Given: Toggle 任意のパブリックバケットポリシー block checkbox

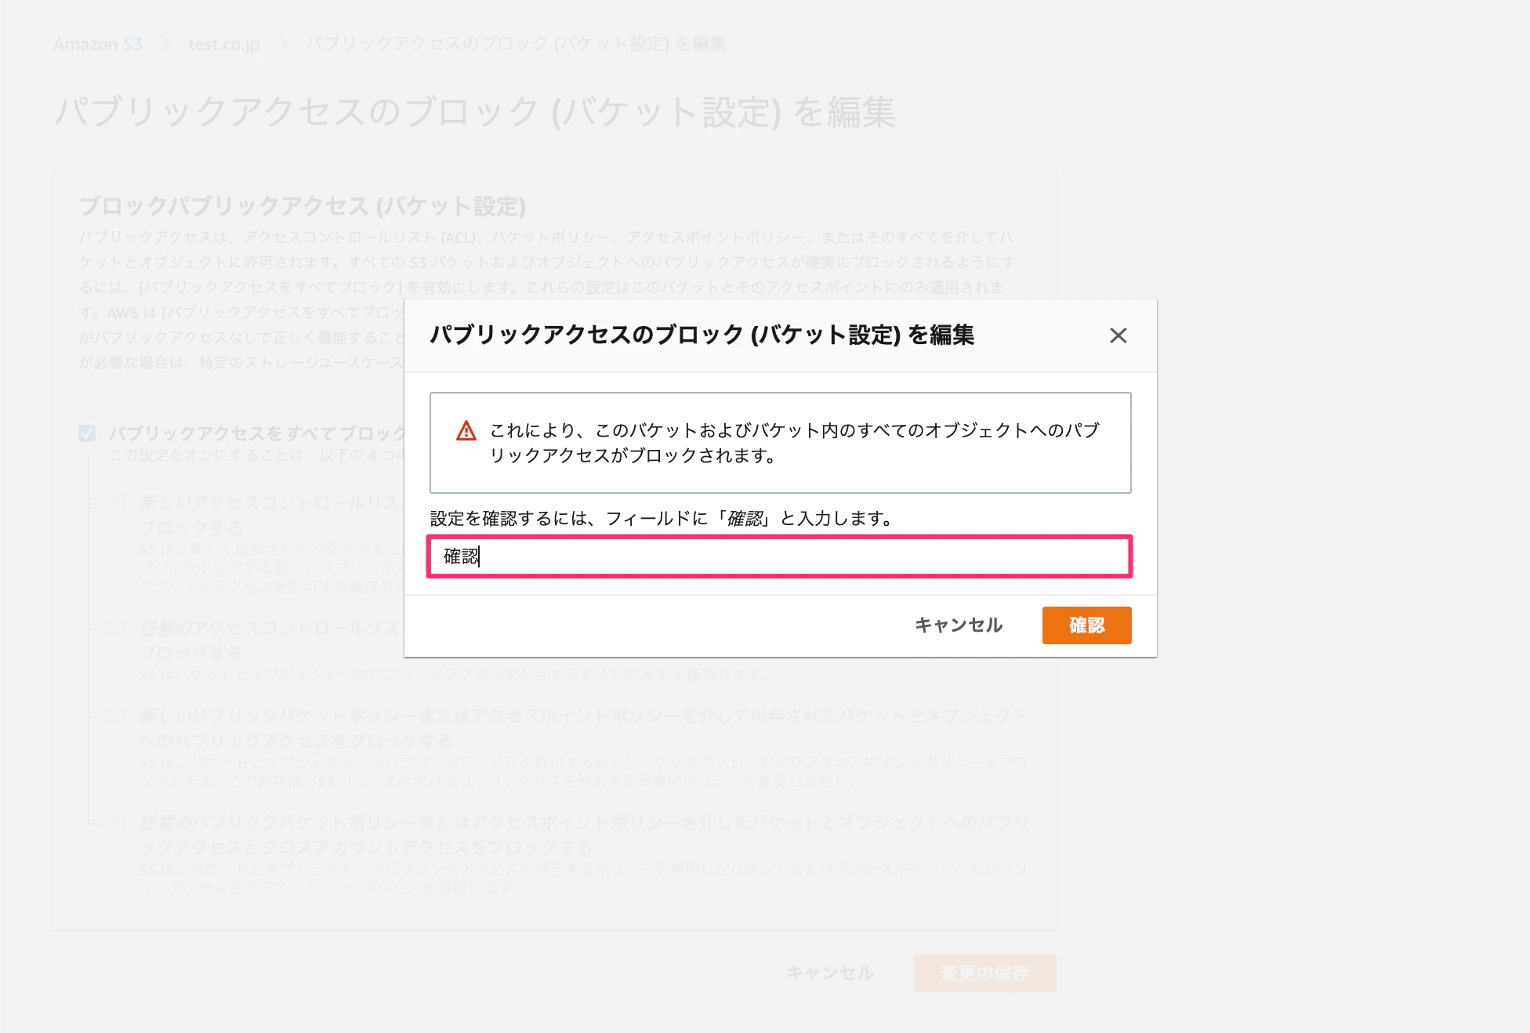Looking at the screenshot, I should [117, 821].
